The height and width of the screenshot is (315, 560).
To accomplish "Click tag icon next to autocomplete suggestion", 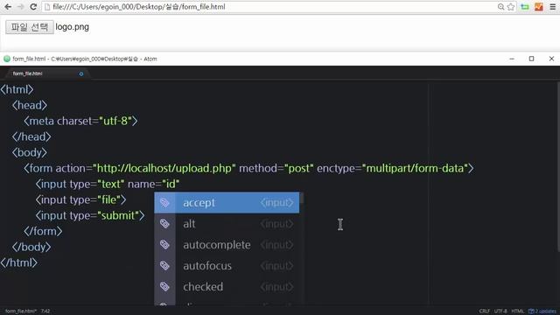I will [x=164, y=245].
